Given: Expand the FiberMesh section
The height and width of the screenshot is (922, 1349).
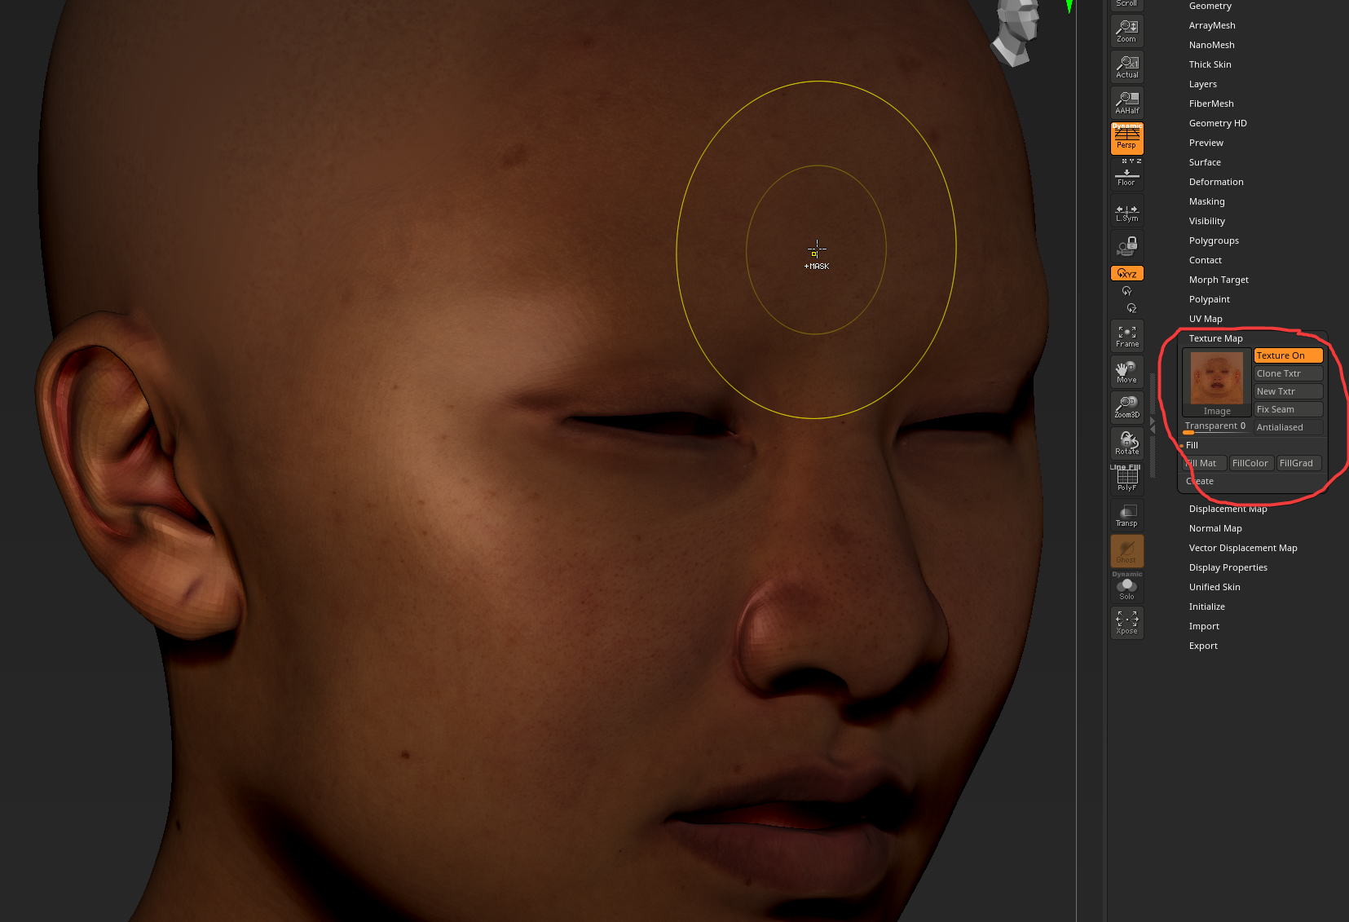Looking at the screenshot, I should coord(1211,104).
